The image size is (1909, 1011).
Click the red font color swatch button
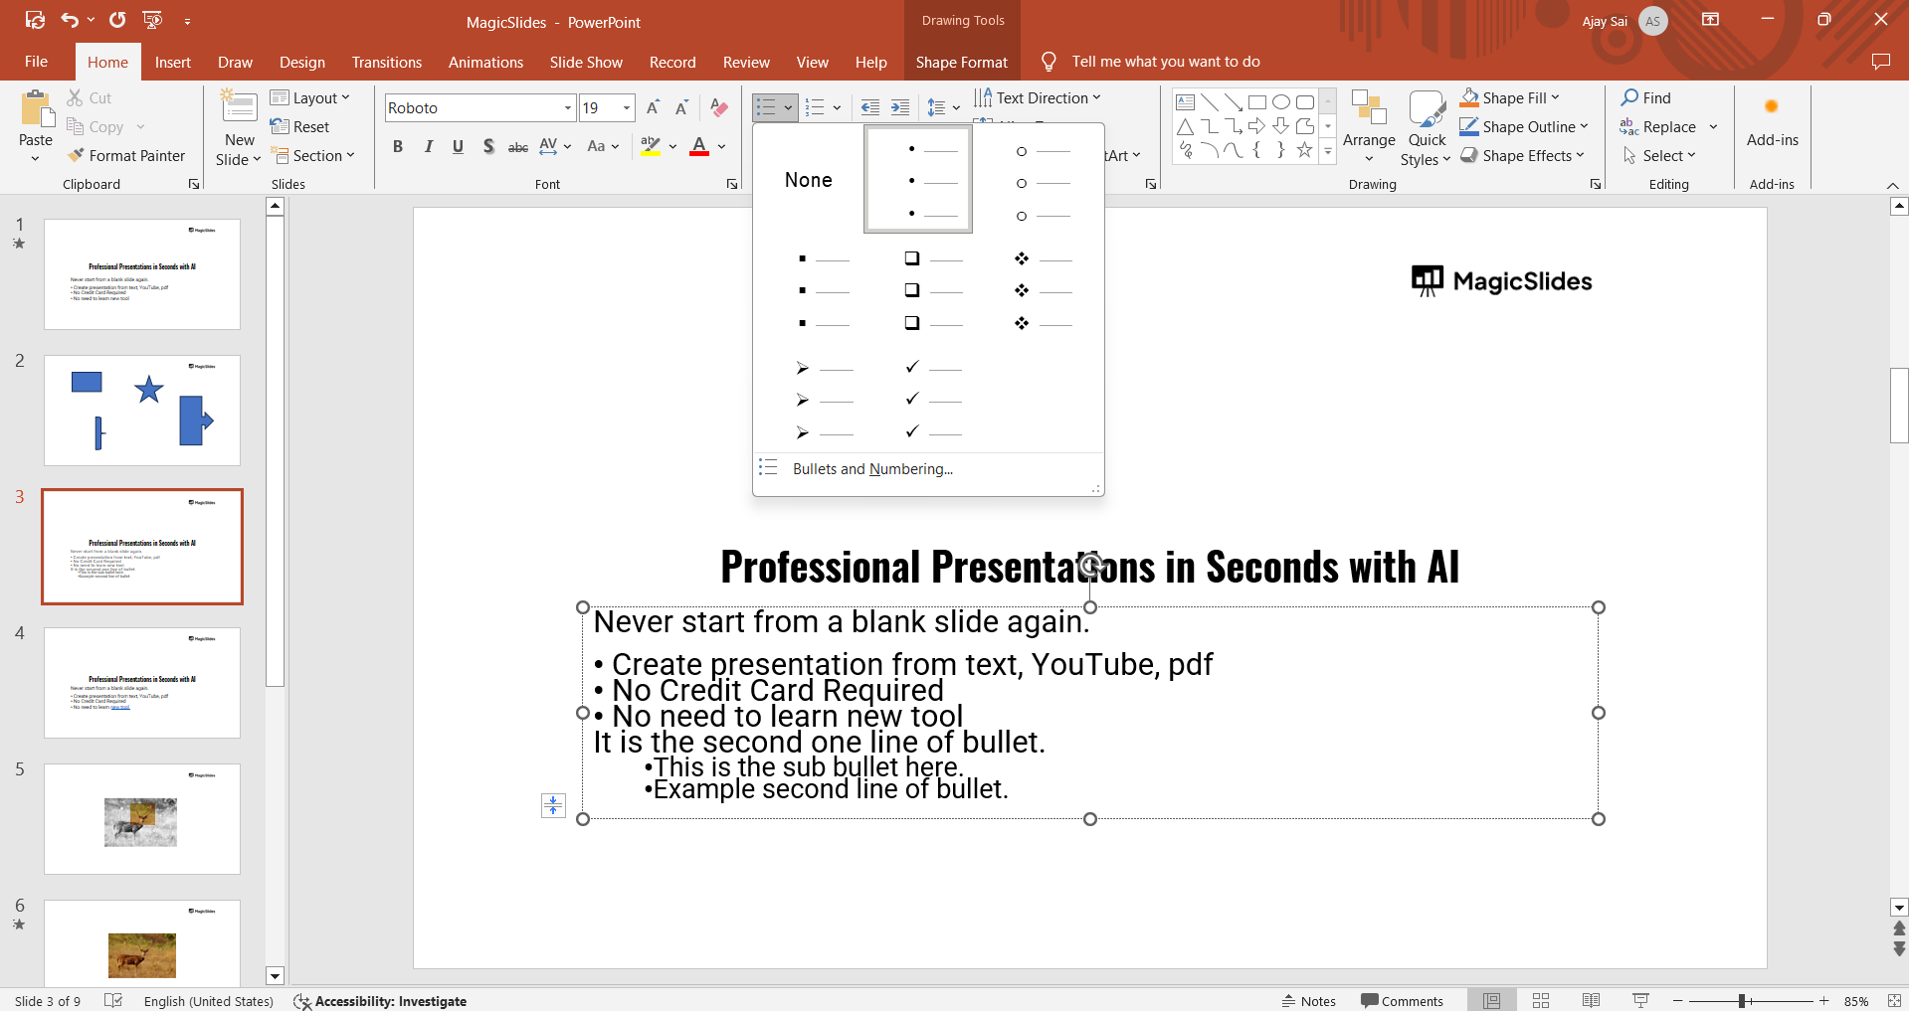click(699, 146)
